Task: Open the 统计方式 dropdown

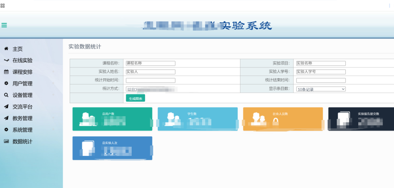Action: tap(151, 89)
